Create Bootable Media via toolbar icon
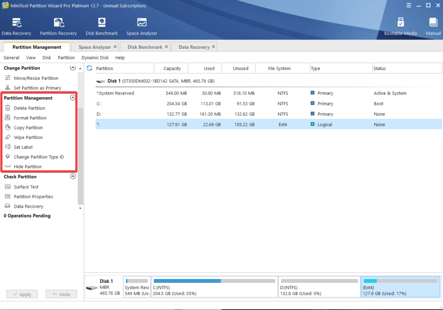This screenshot has width=443, height=310. (x=400, y=22)
